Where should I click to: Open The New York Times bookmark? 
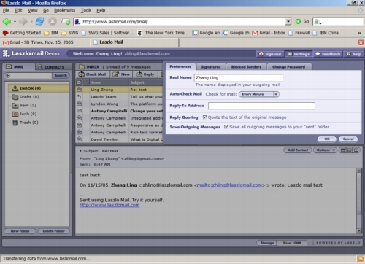pyautogui.click(x=163, y=33)
